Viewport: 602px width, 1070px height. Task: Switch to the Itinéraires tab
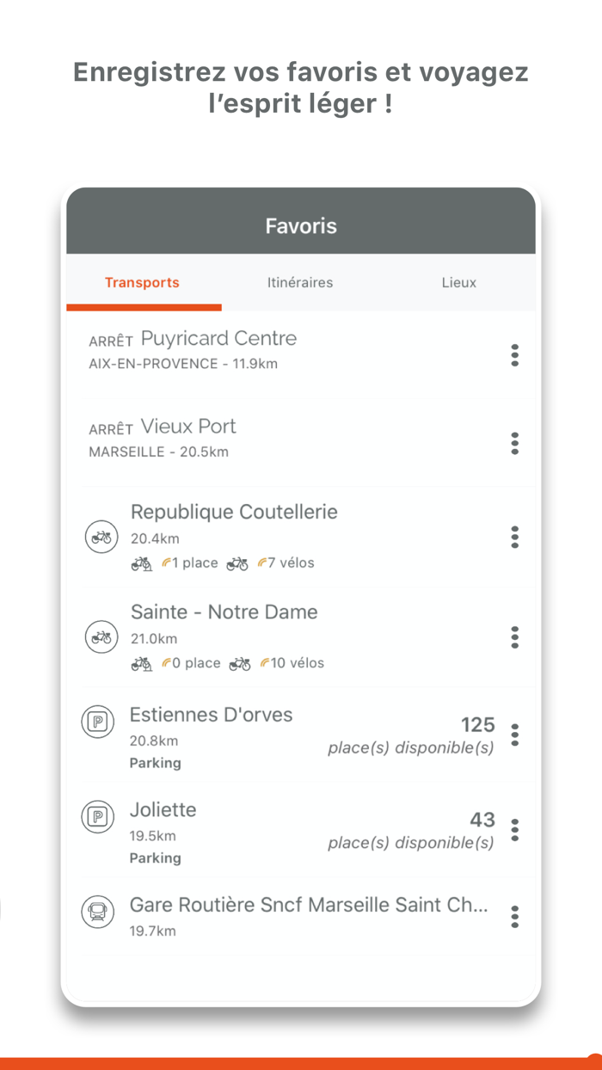point(300,282)
